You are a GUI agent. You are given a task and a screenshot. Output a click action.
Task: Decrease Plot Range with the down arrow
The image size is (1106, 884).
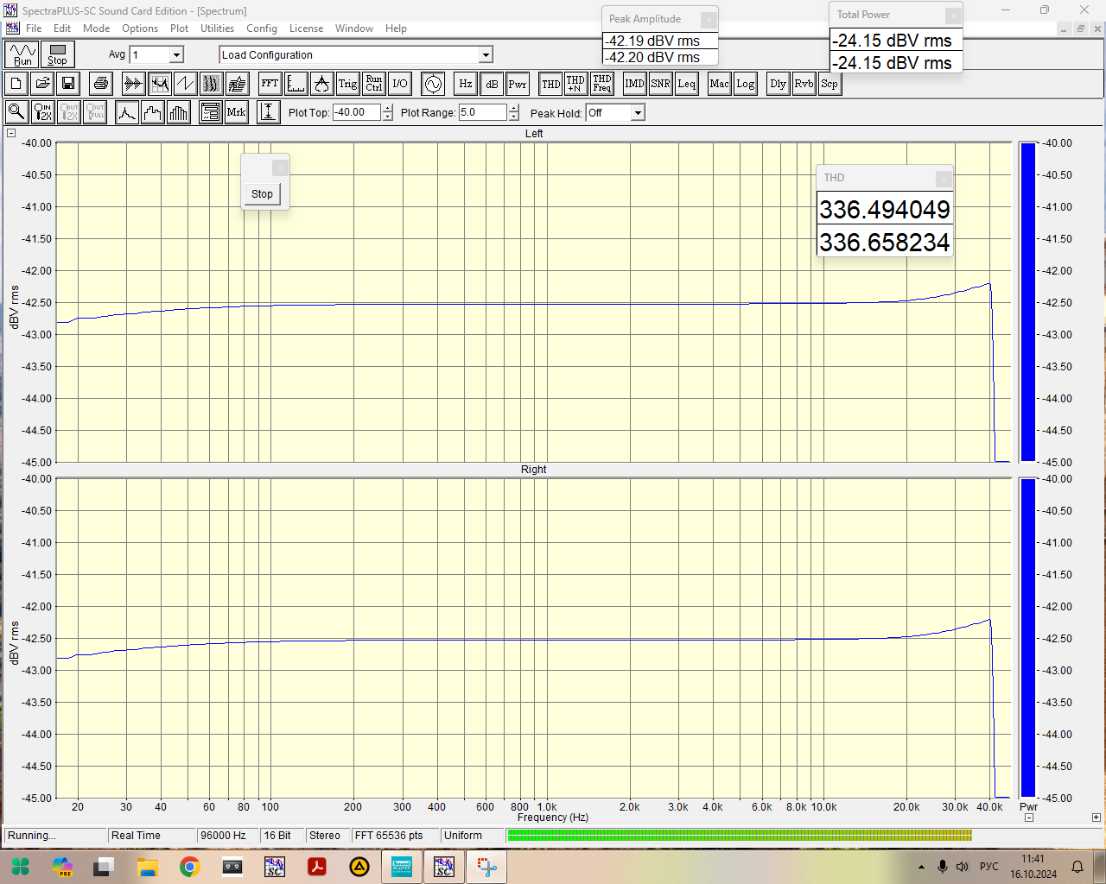click(x=514, y=117)
